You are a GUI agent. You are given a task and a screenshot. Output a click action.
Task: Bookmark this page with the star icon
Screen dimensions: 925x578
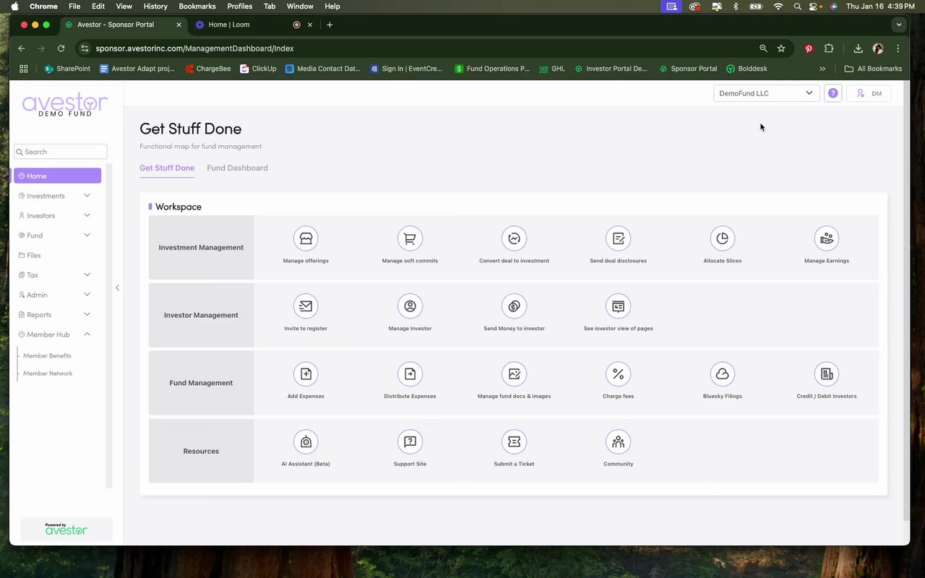(781, 48)
